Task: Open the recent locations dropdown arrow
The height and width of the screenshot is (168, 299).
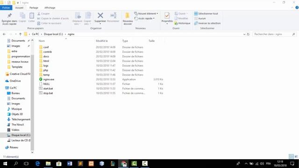Action: click(x=15, y=34)
